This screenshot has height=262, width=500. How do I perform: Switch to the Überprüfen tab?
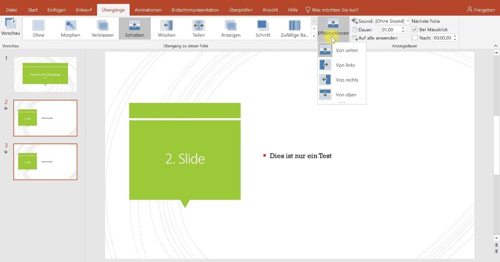240,10
